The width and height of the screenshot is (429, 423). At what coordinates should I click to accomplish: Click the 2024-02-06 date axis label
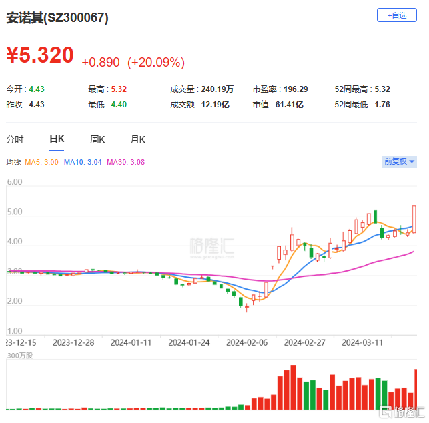[x=247, y=342]
